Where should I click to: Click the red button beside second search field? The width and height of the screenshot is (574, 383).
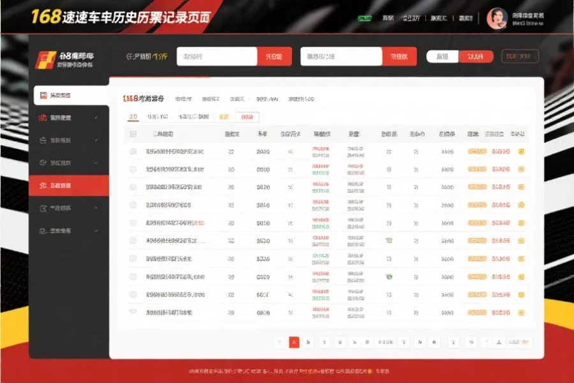pos(399,56)
